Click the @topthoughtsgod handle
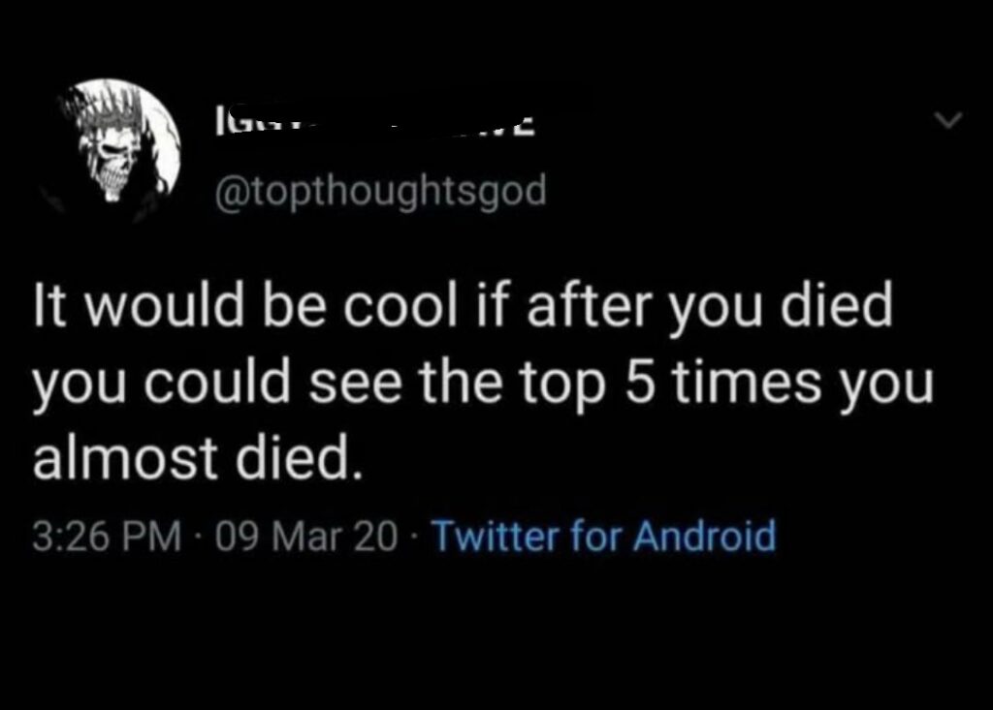Screen dimensions: 993x710 (x=383, y=191)
